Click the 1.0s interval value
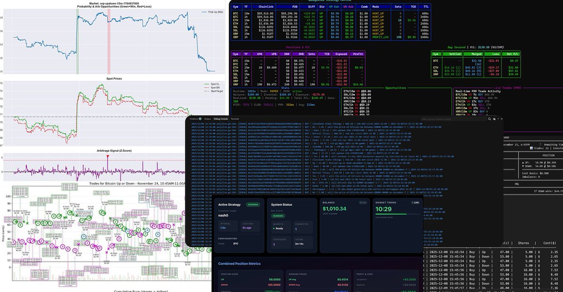The width and height of the screenshot is (563, 292). click(x=223, y=228)
